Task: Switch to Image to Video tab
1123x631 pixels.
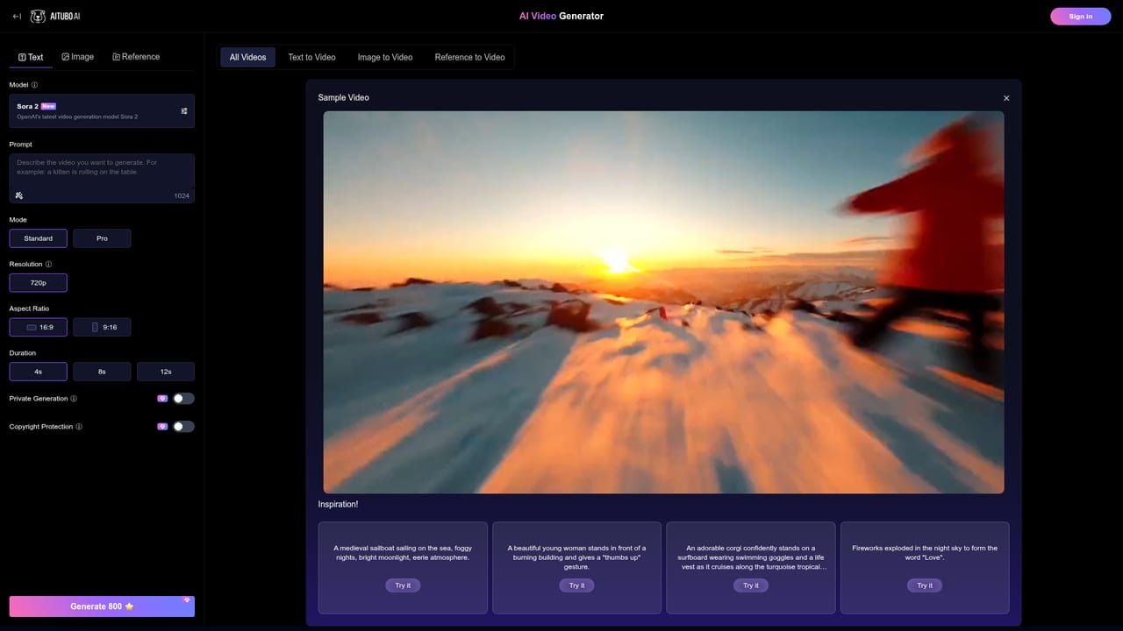Action: 385,57
